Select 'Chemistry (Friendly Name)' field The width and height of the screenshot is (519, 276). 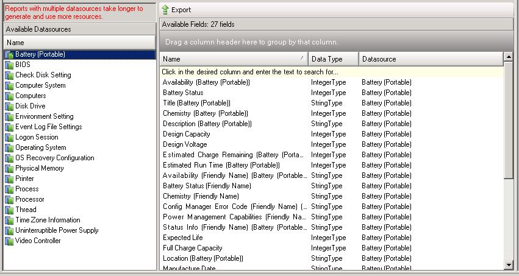201,196
